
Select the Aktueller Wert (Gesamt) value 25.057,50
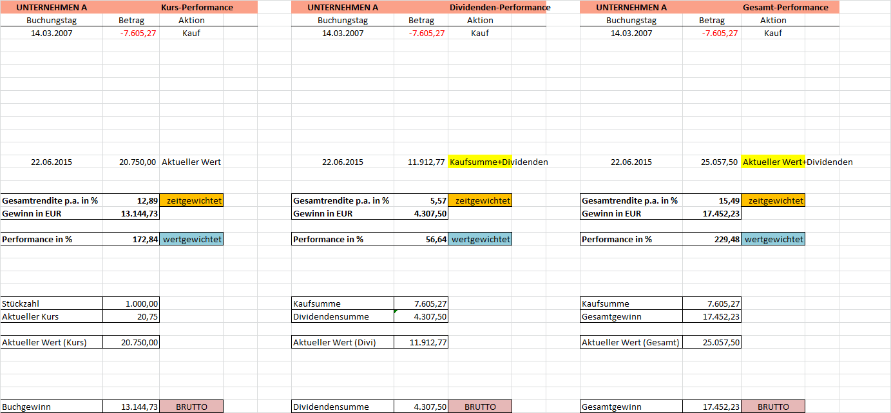coord(712,342)
